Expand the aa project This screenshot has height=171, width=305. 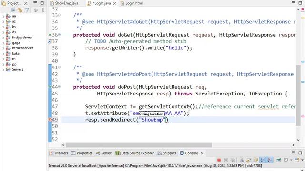(x=3, y=16)
